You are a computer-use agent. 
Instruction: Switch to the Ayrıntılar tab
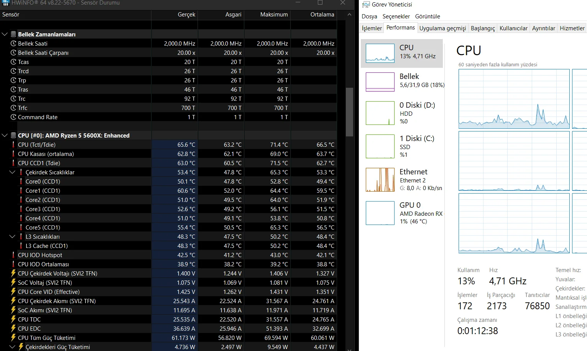coord(544,28)
